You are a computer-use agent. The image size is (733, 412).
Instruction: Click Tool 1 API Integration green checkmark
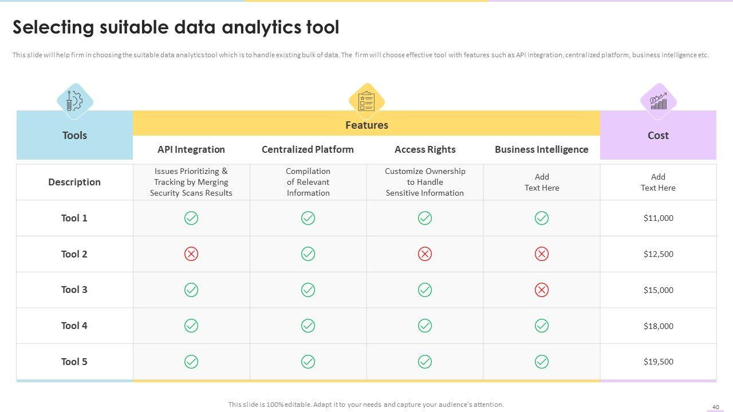191,218
